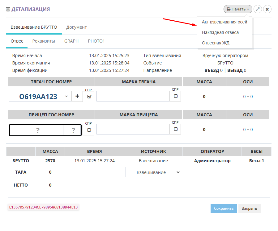Image resolution: width=278 pixels, height=231 pixels.
Task: Open the Реквизиты sub-tab
Action: click(44, 41)
